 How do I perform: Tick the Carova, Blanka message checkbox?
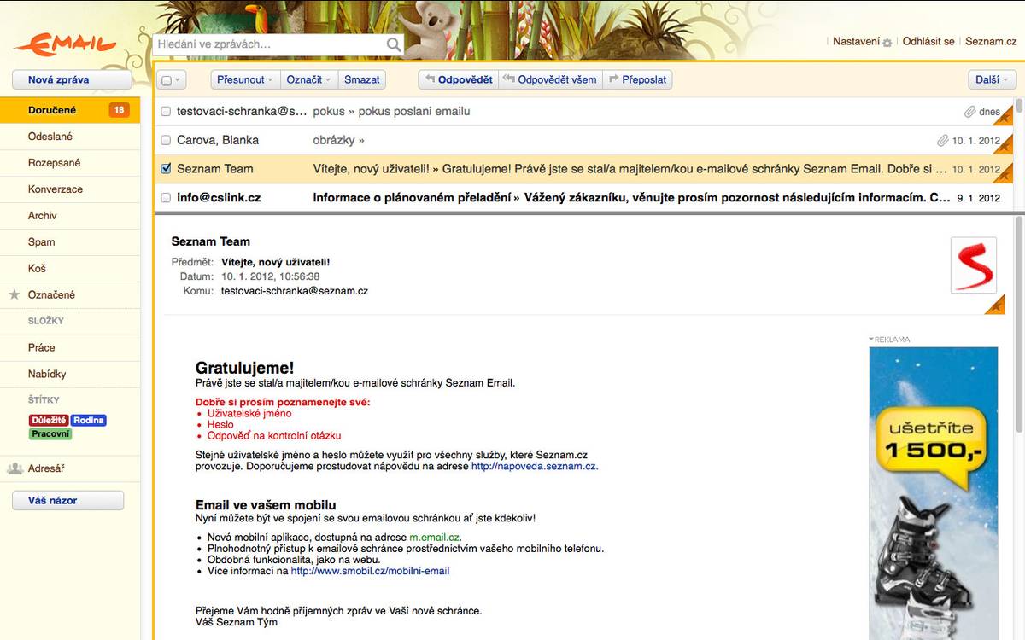pyautogui.click(x=166, y=140)
